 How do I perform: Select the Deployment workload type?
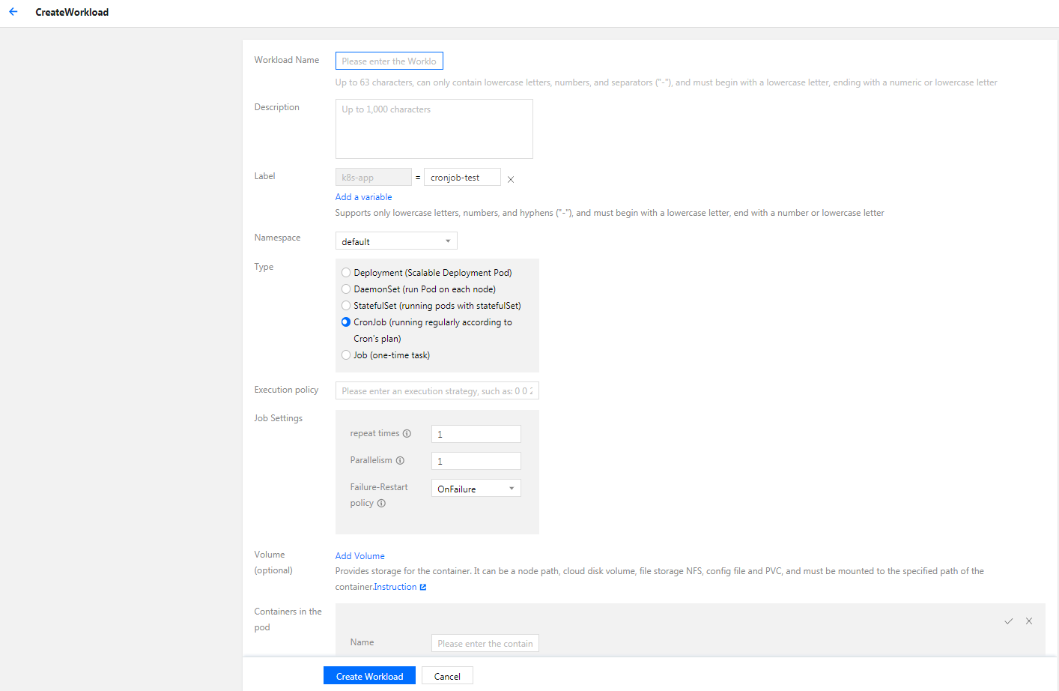(x=346, y=273)
